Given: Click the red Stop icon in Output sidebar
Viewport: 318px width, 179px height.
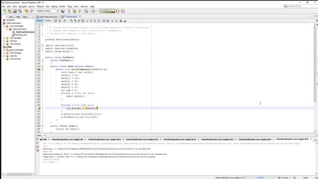Looking at the screenshot, I should pyautogui.click(x=38, y=147).
